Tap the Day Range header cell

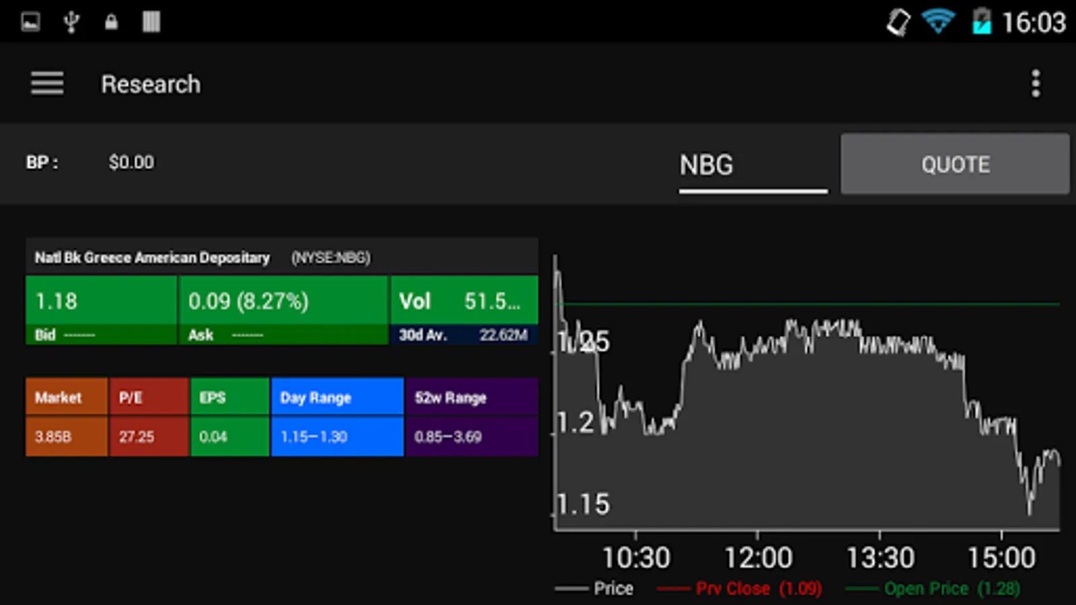[x=338, y=397]
